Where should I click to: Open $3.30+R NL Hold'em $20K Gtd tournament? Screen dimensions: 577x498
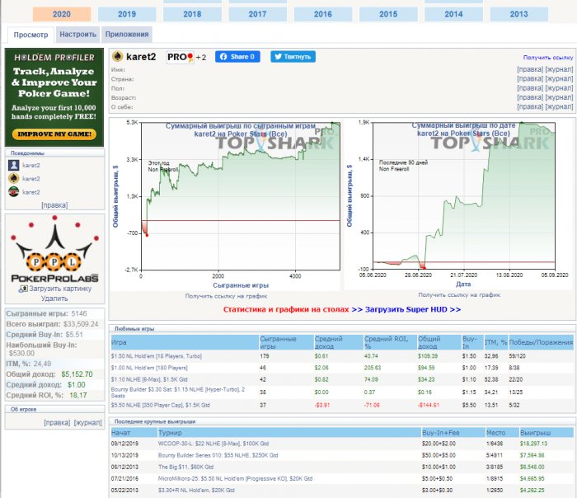tap(196, 491)
